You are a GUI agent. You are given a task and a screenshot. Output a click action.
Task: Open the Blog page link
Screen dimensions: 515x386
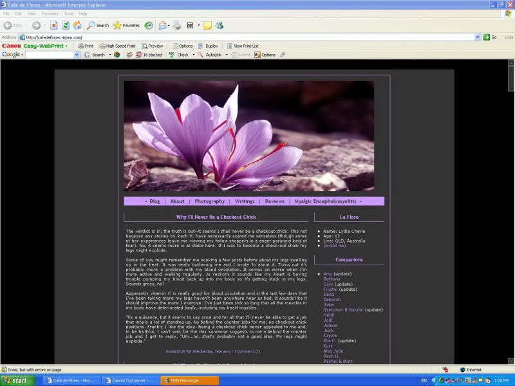[154, 201]
